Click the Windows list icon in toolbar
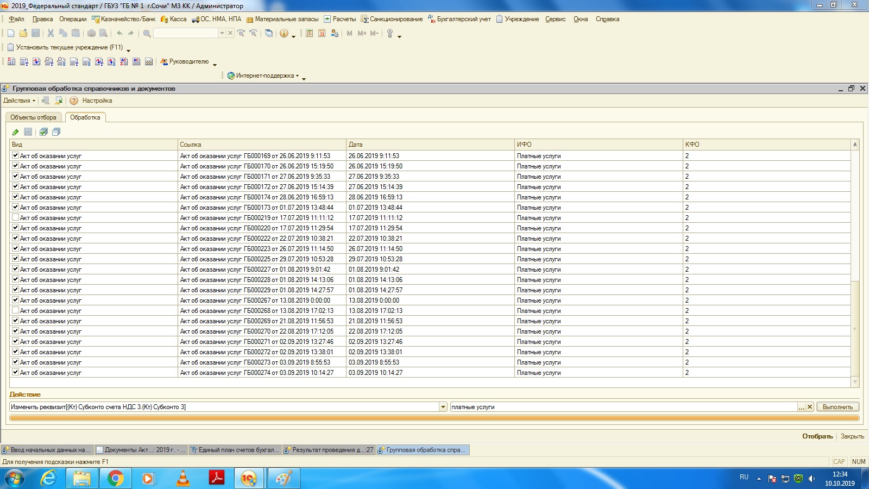This screenshot has height=489, width=869. (269, 33)
